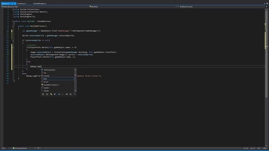Screen dimensions: 269x151
Task: Close the BuildUp.cs tab
Action: pos(15,3)
